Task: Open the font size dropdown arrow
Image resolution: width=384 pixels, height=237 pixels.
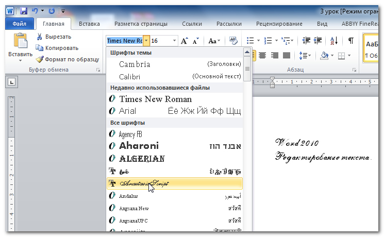Action: [174, 41]
